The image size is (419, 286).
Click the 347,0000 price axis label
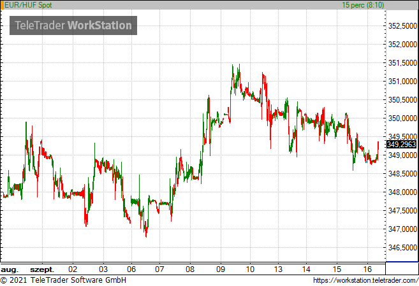[x=402, y=229]
